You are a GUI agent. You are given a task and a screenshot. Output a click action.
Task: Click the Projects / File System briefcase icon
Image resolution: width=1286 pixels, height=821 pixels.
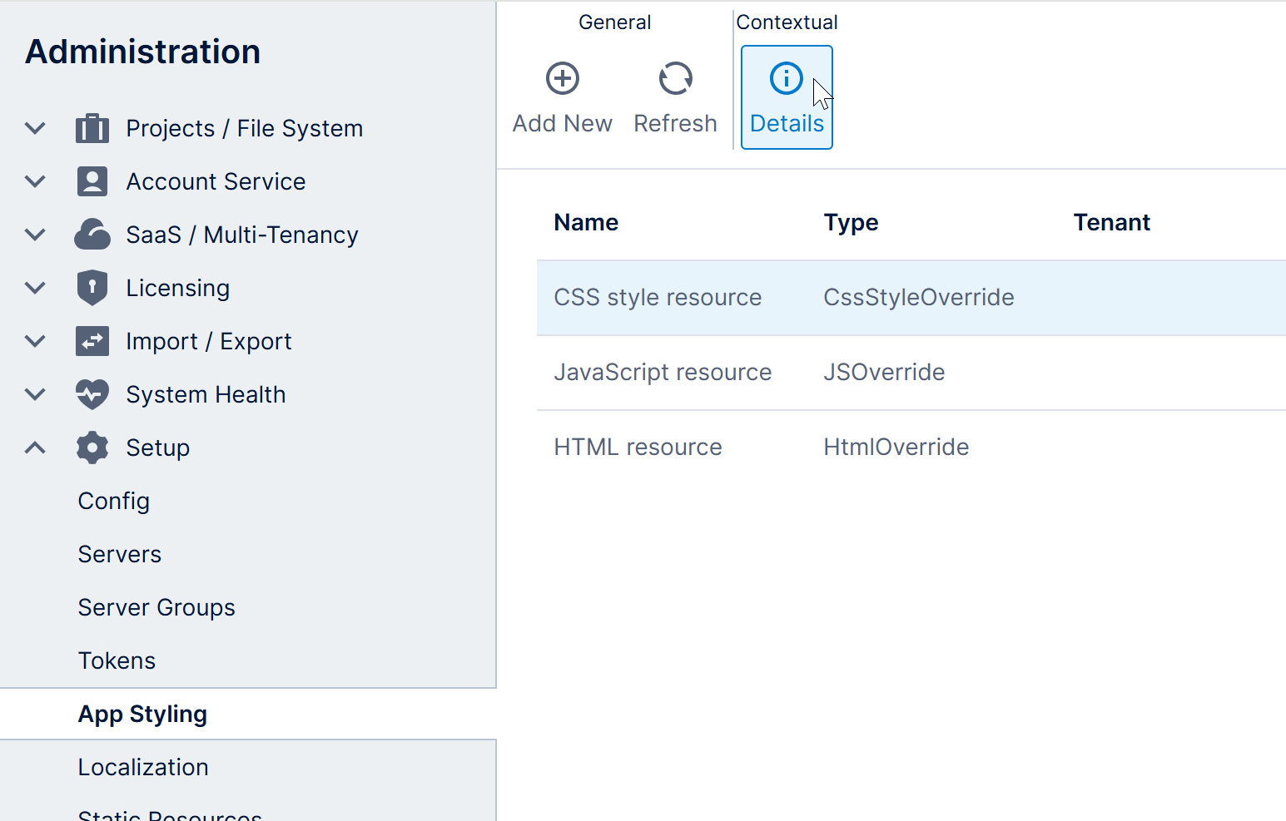tap(92, 127)
